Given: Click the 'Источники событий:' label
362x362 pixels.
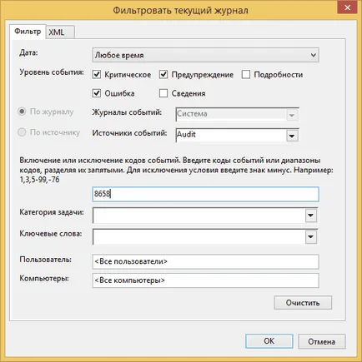Looking at the screenshot, I should click(x=129, y=133).
